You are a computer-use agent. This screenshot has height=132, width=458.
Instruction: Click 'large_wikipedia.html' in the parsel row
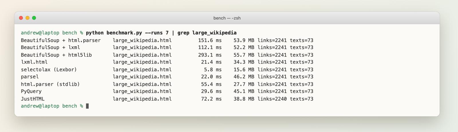click(x=142, y=77)
